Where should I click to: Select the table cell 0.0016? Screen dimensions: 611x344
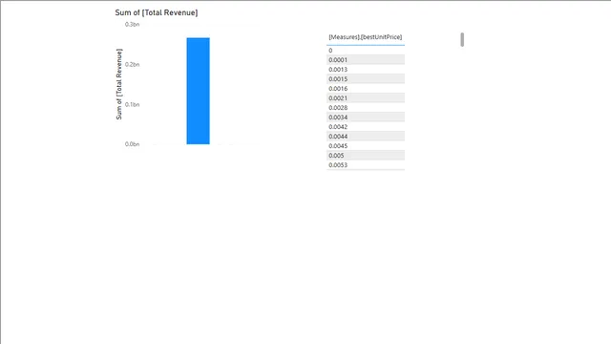coord(366,89)
